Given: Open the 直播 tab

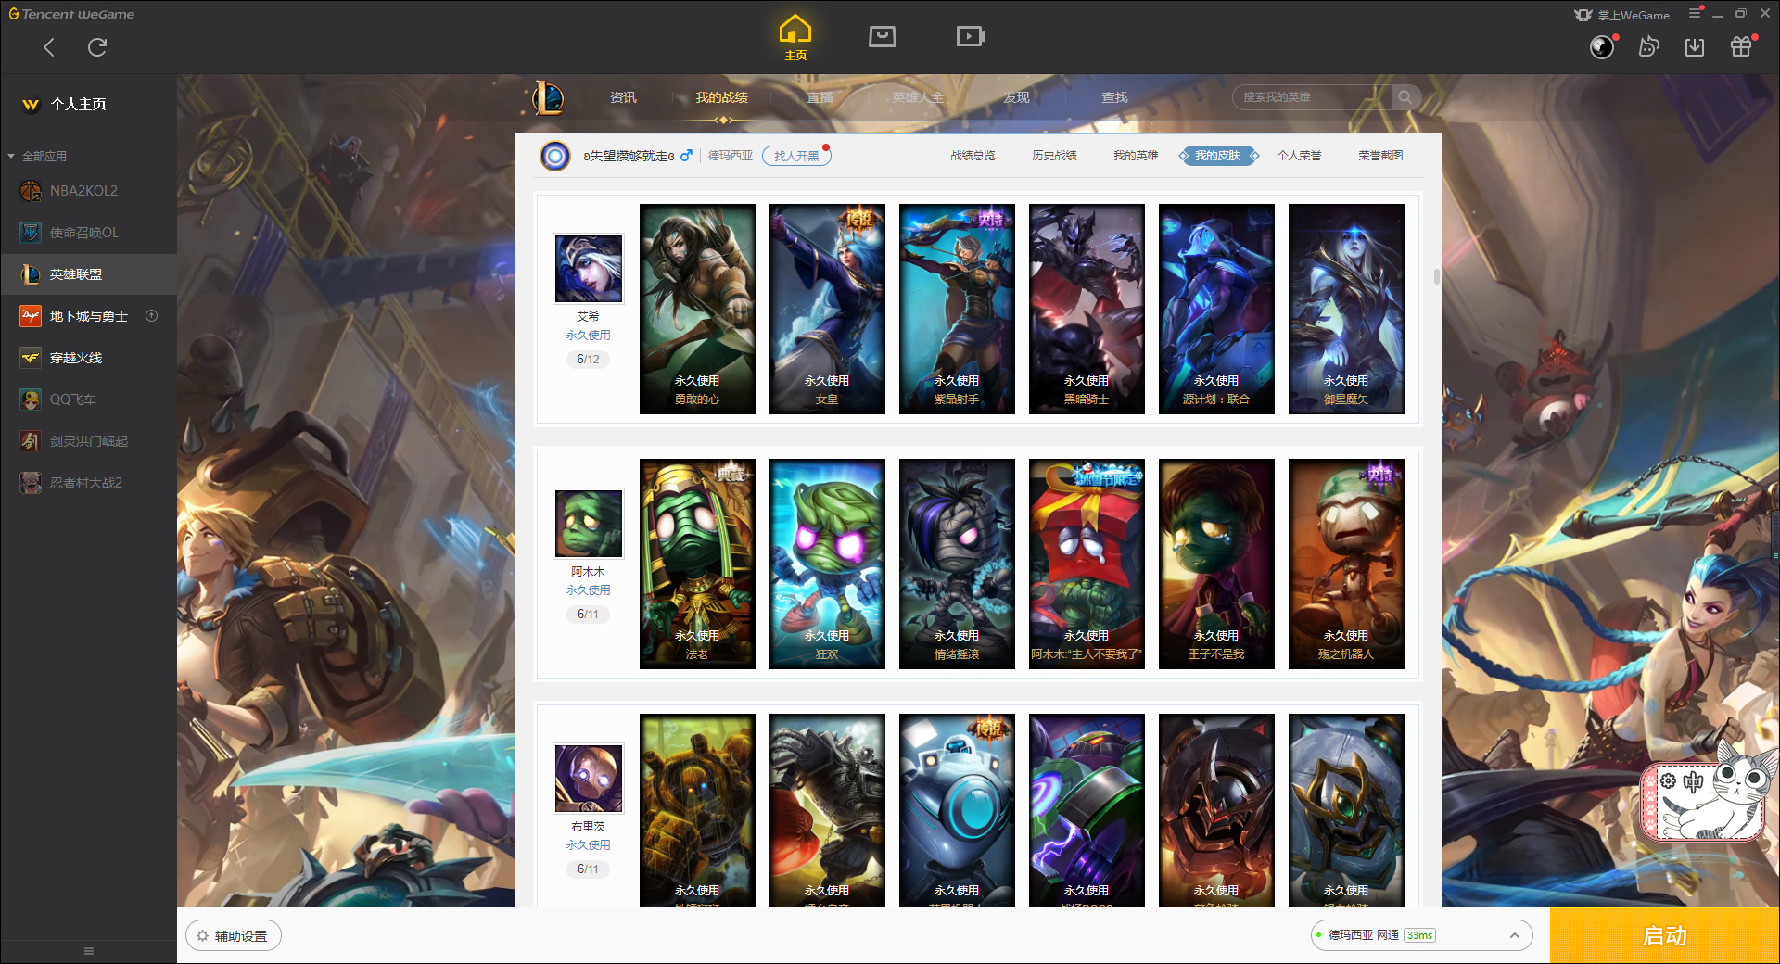Looking at the screenshot, I should (x=820, y=97).
